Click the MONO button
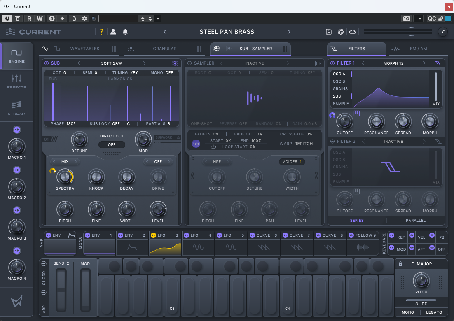This screenshot has height=321, width=454. tap(408, 312)
